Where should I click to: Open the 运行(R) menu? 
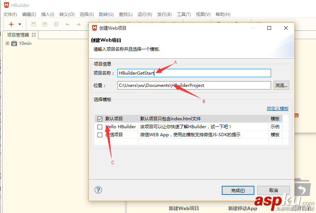tap(145, 14)
